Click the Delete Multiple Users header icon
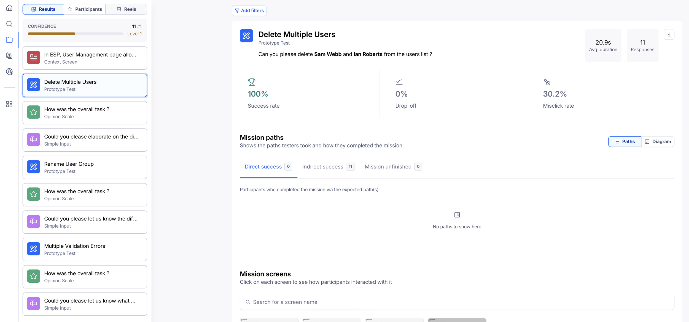This screenshot has width=689, height=322. point(246,36)
